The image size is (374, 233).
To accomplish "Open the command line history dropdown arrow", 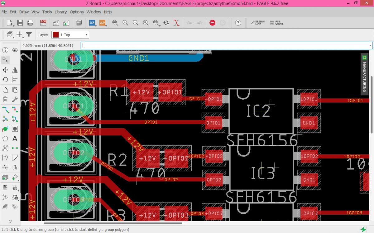I will (x=370, y=46).
